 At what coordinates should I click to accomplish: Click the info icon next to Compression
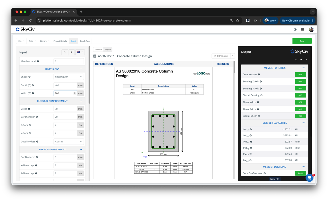coord(259,74)
